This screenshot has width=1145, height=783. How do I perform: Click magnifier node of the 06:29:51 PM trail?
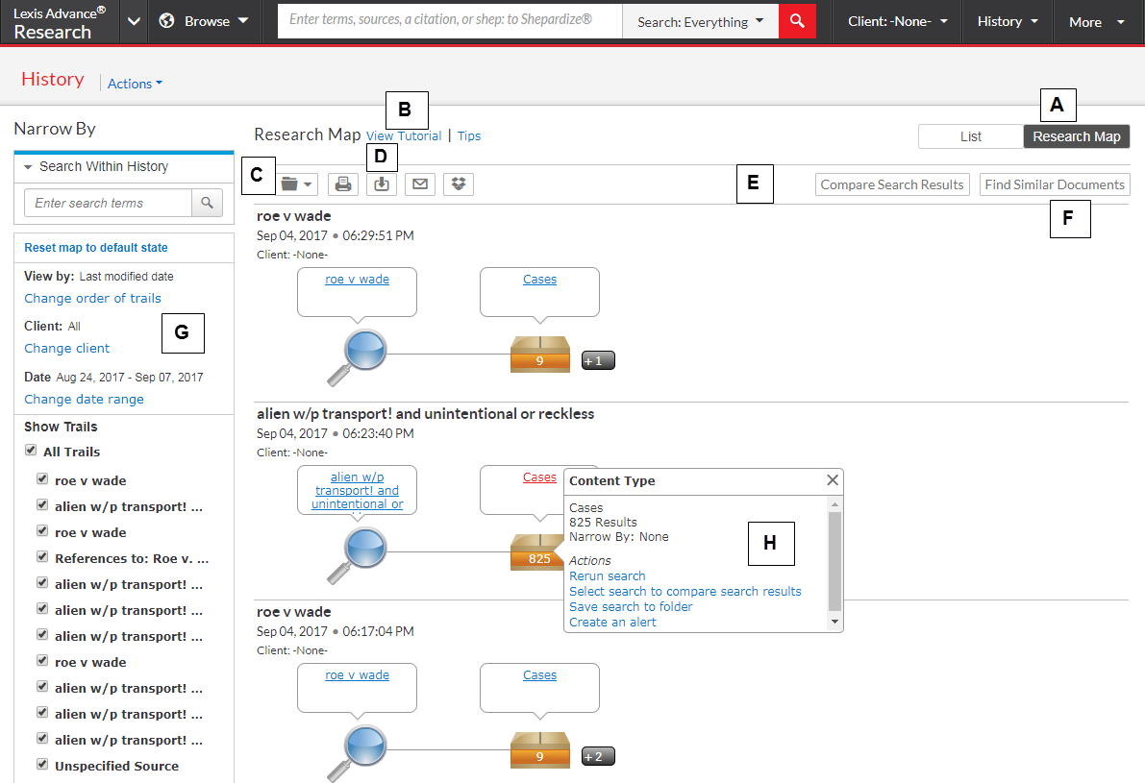[x=357, y=356]
